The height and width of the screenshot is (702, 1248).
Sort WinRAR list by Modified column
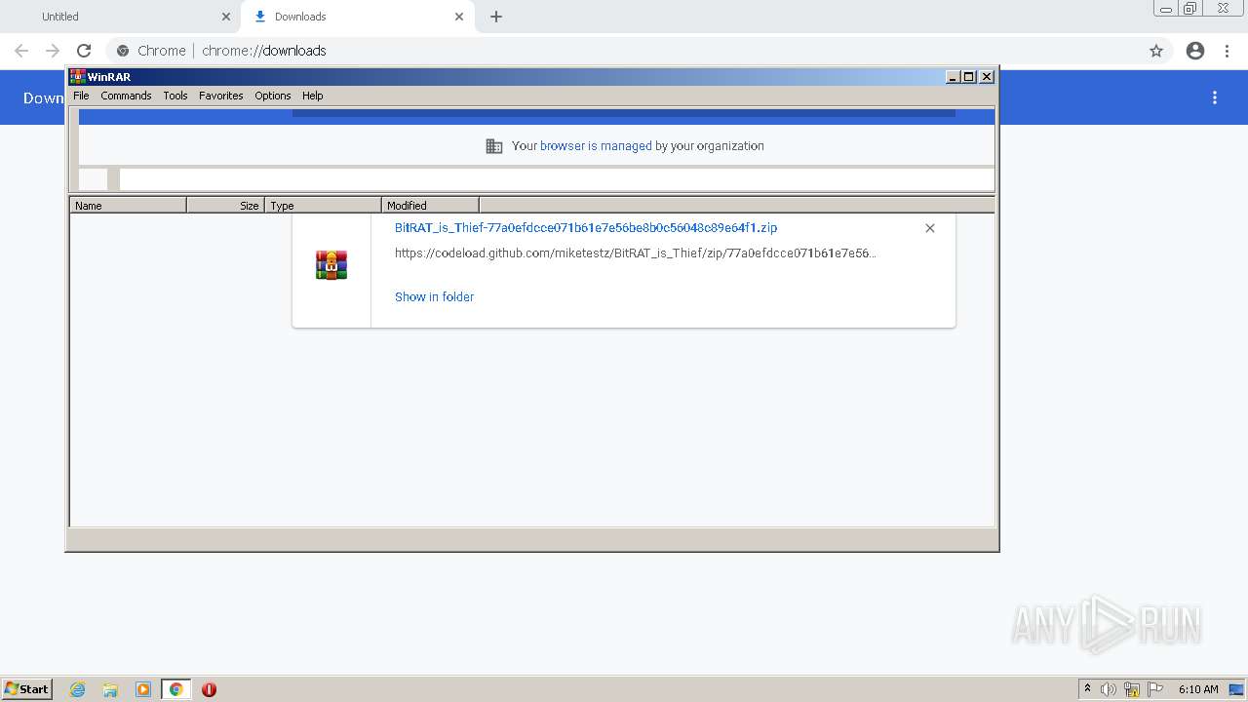(430, 205)
